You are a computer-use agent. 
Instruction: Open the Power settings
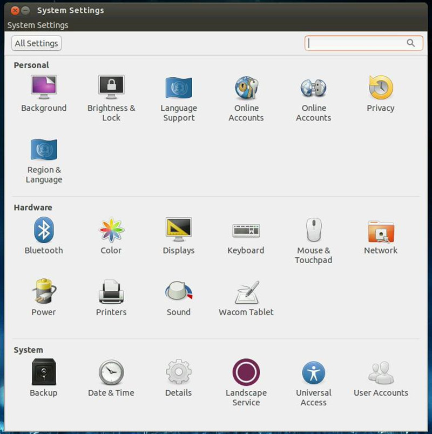pos(44,298)
